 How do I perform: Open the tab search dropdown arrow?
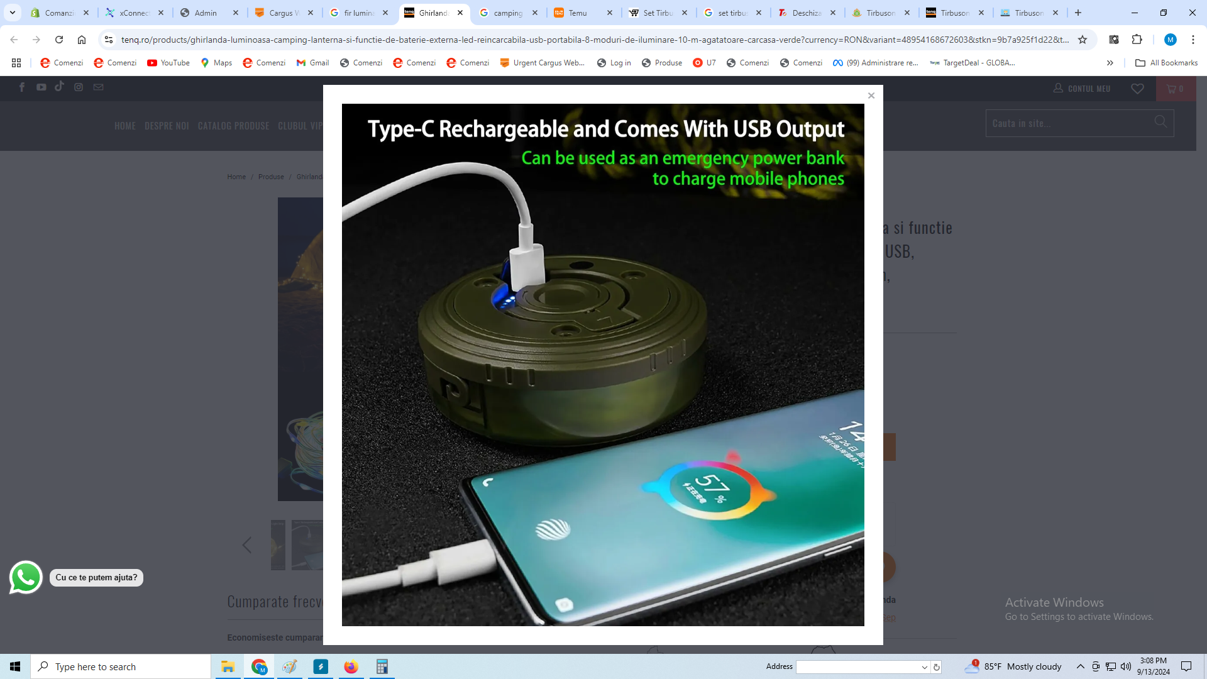12,13
